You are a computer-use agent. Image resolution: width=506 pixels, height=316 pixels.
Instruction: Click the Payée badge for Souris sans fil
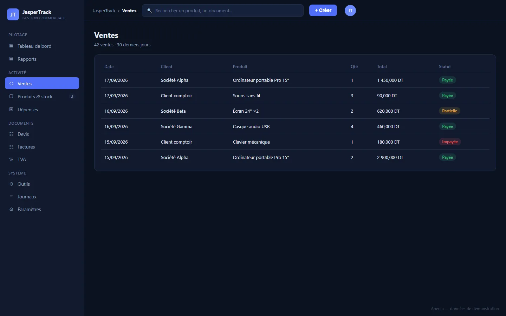tap(447, 96)
